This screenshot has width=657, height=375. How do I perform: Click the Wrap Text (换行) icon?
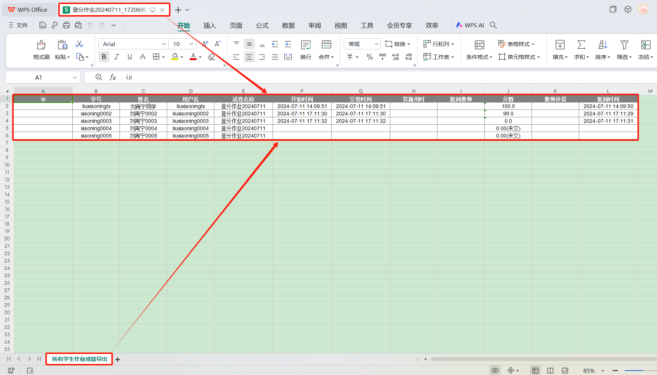tap(305, 45)
